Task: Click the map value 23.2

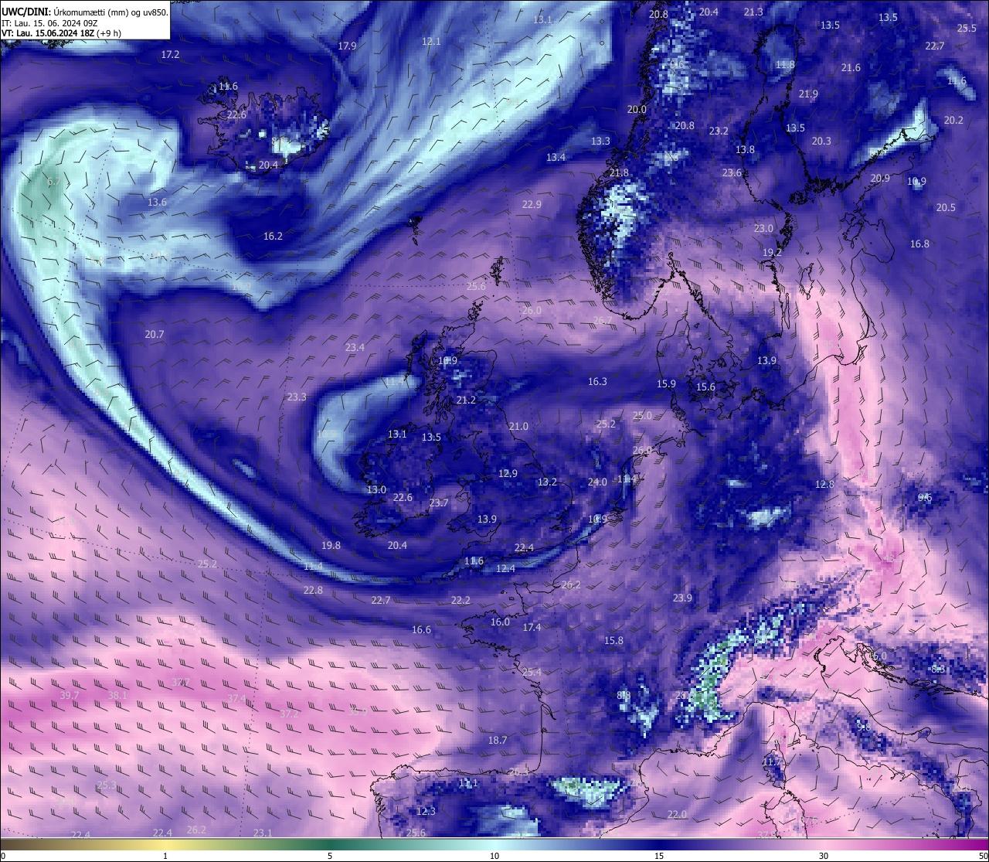Action: pos(719,131)
